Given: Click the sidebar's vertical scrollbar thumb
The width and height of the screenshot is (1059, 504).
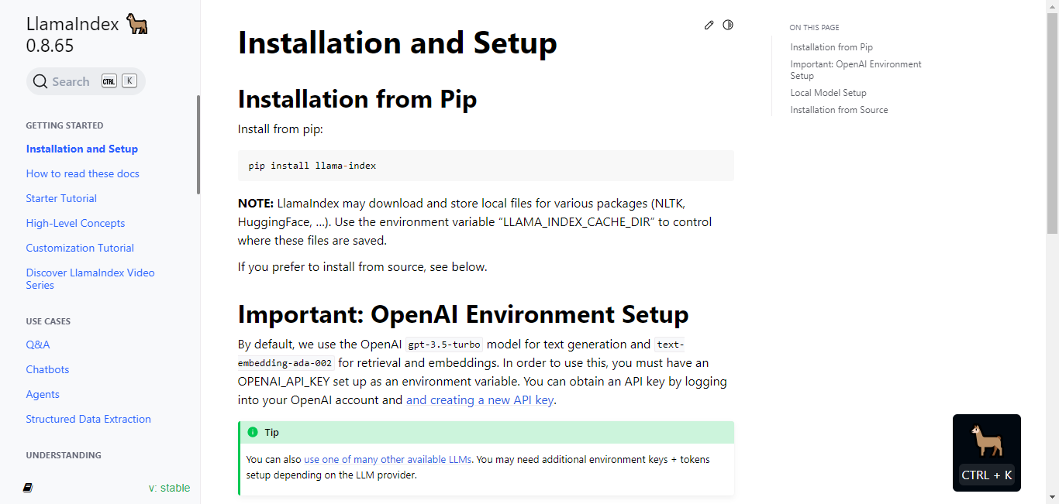Looking at the screenshot, I should 198,144.
